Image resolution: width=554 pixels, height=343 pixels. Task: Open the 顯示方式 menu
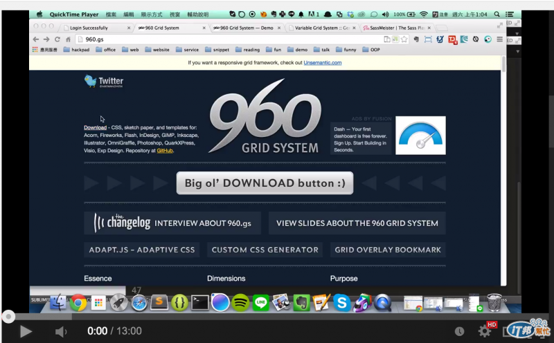tap(152, 14)
